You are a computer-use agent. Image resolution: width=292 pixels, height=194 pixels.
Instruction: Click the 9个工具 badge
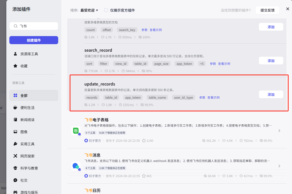point(90,133)
